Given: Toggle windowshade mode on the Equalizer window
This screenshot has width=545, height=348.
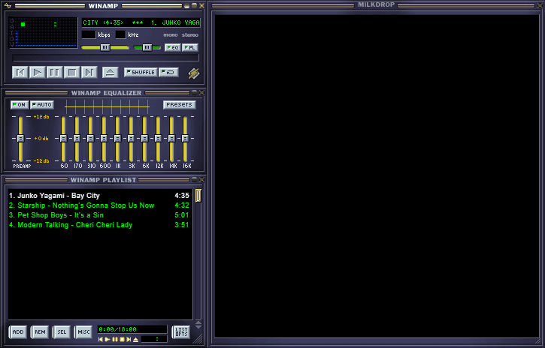Looking at the screenshot, I should coord(195,92).
